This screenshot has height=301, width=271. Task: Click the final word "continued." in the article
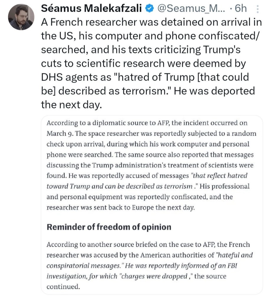(63, 287)
